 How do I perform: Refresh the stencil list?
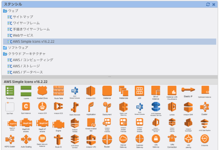208,4
